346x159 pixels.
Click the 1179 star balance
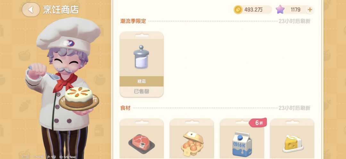[x=295, y=10]
